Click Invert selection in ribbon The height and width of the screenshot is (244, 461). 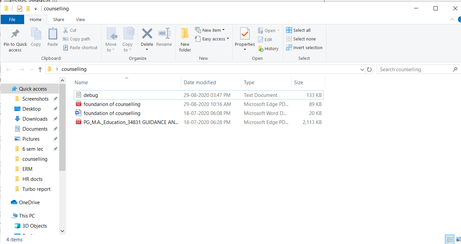(x=304, y=47)
